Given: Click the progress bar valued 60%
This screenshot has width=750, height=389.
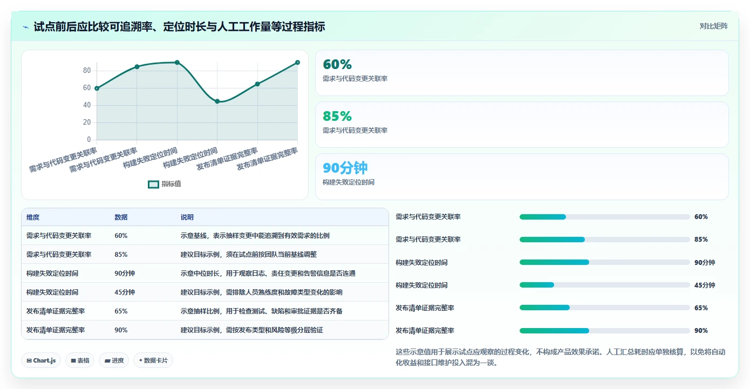Looking at the screenshot, I should 604,217.
